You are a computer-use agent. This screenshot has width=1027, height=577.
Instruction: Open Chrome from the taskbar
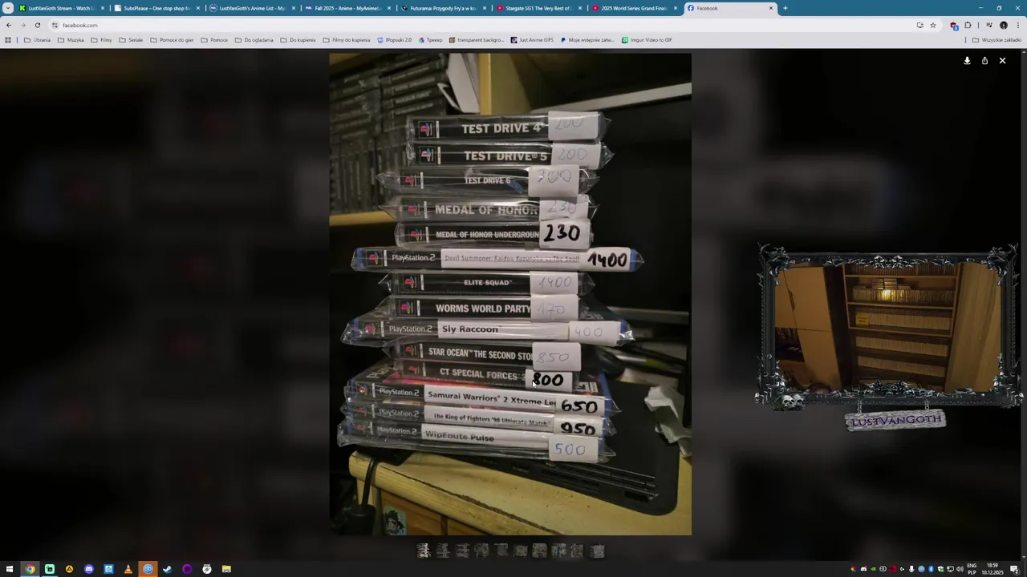[30, 569]
